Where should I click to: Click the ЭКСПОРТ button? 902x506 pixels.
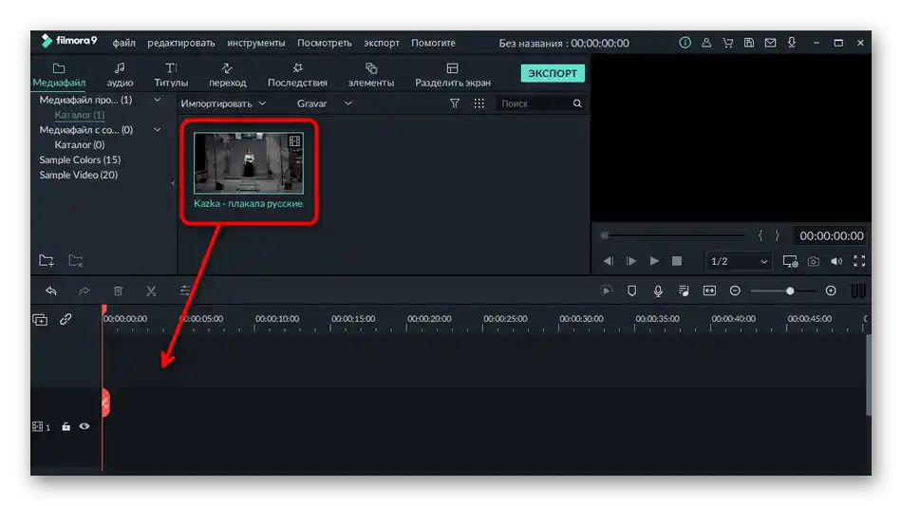pos(553,73)
